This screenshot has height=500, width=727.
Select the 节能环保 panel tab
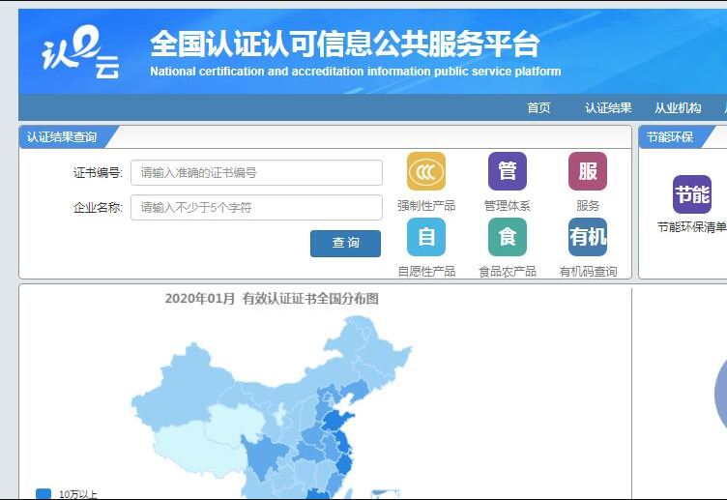(x=670, y=137)
